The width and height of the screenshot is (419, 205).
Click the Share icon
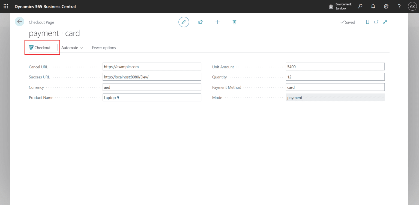click(200, 22)
